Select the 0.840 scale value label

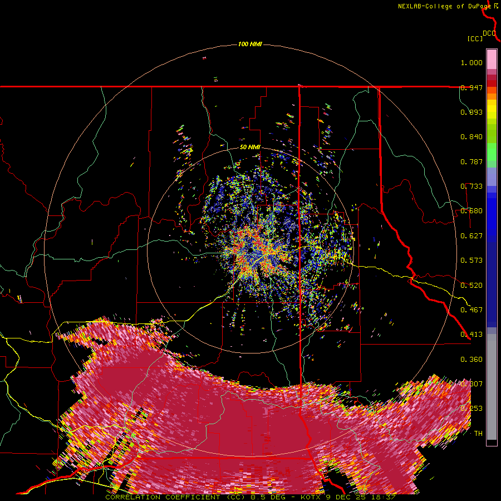point(471,137)
